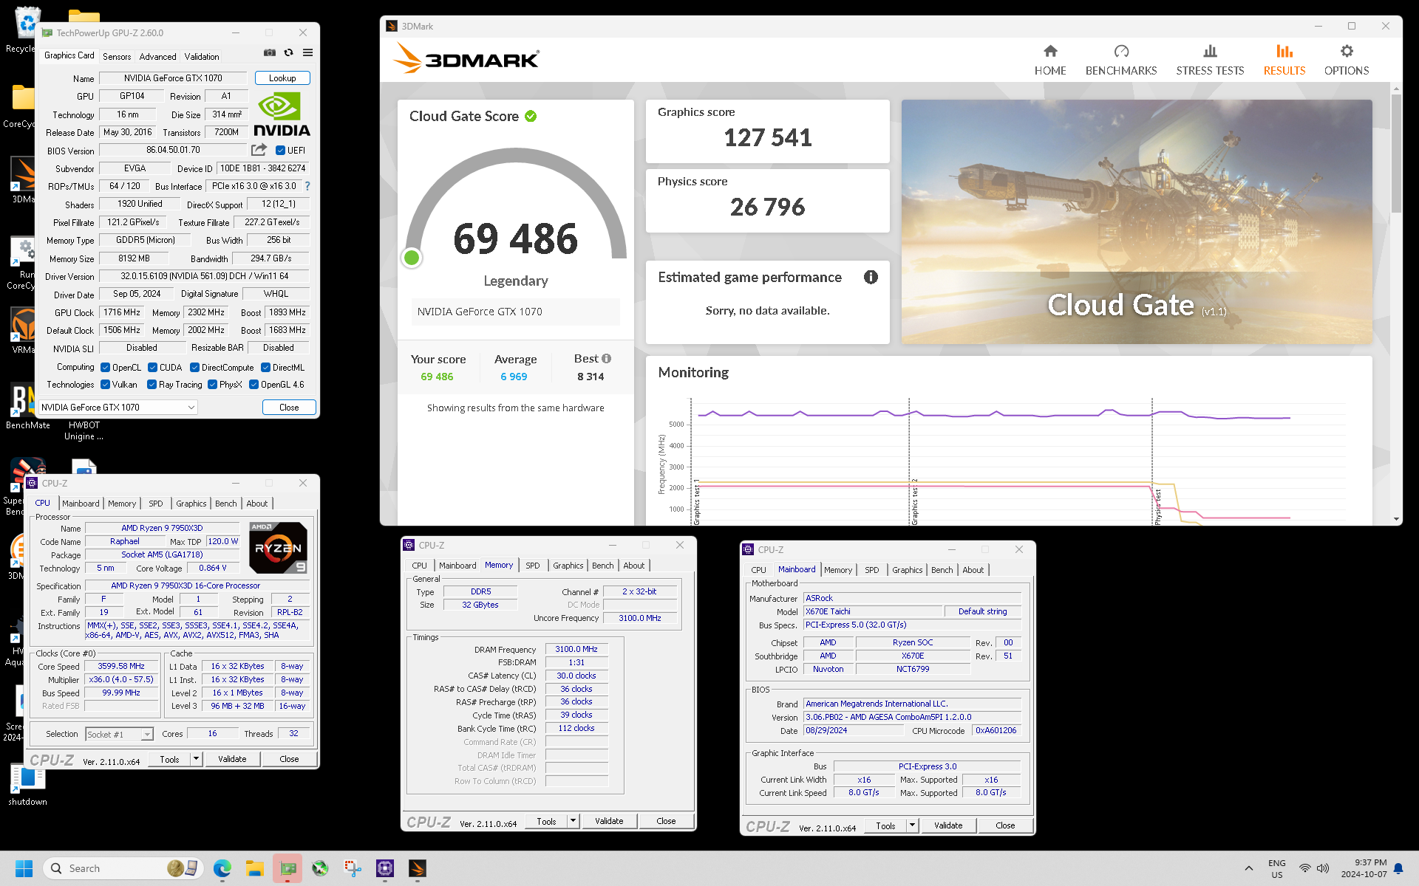Open the date and time clock in taskbar
1419x886 pixels.
coord(1364,868)
